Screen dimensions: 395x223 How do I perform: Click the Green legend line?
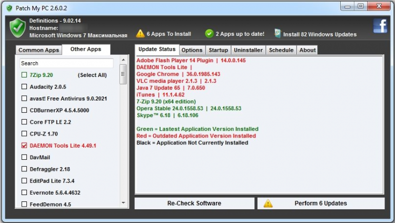click(x=197, y=129)
